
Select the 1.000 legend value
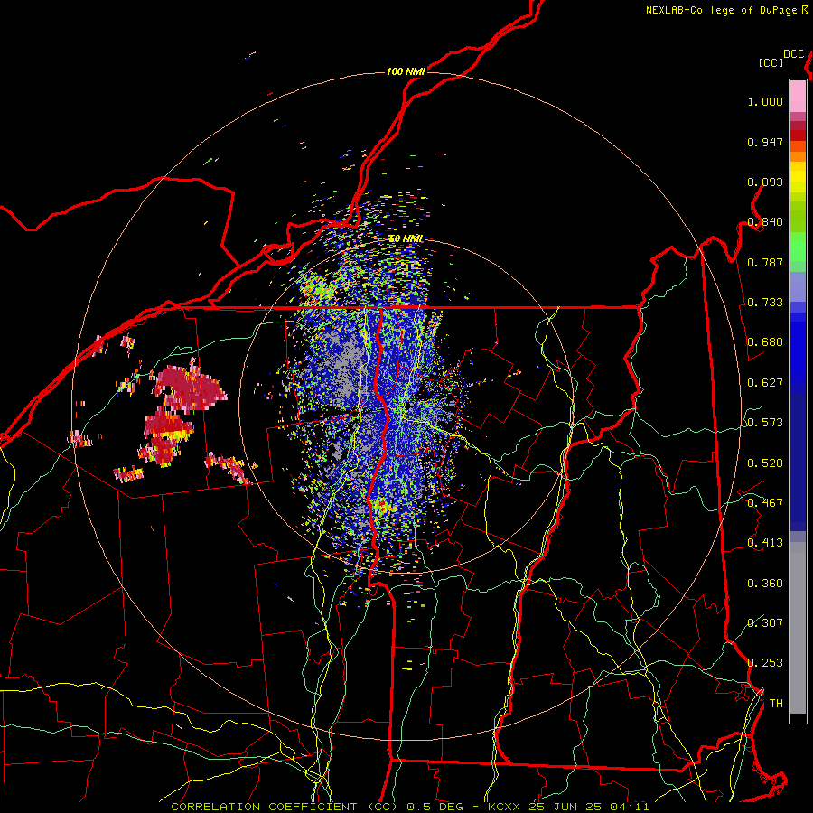click(765, 101)
